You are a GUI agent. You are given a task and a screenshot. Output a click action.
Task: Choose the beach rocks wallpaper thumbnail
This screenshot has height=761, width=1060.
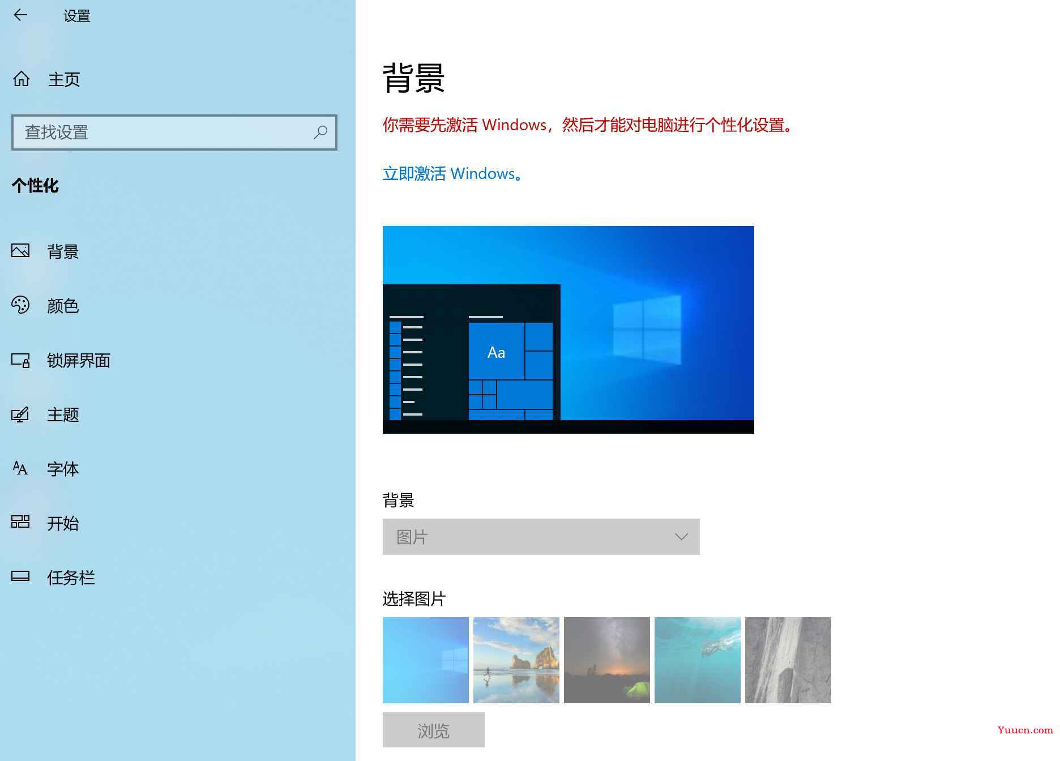tap(516, 660)
